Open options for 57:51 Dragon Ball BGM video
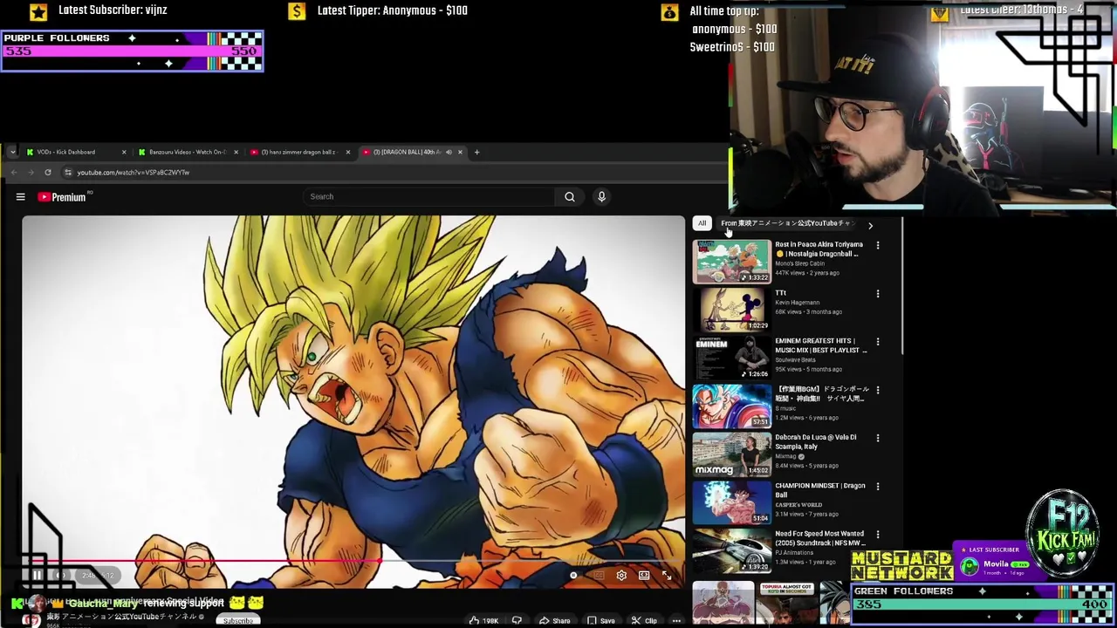1117x628 pixels. pyautogui.click(x=878, y=390)
